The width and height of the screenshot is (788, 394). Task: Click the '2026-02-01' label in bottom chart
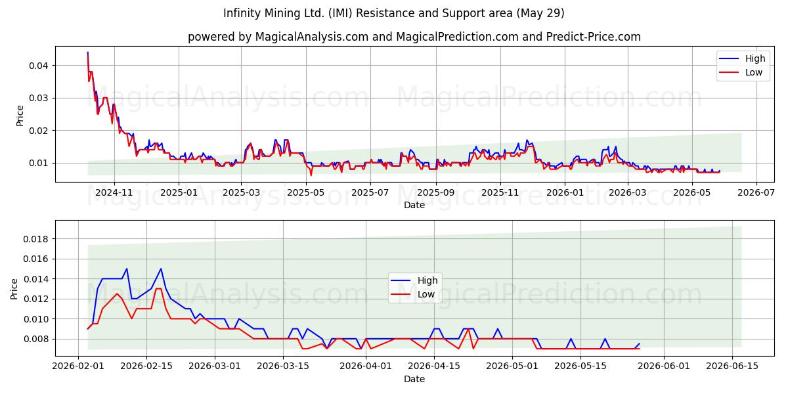tap(79, 366)
